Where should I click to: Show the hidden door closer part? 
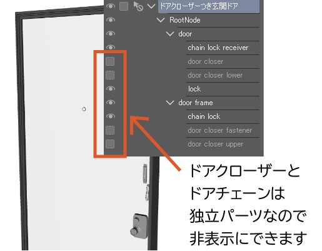tap(110, 61)
